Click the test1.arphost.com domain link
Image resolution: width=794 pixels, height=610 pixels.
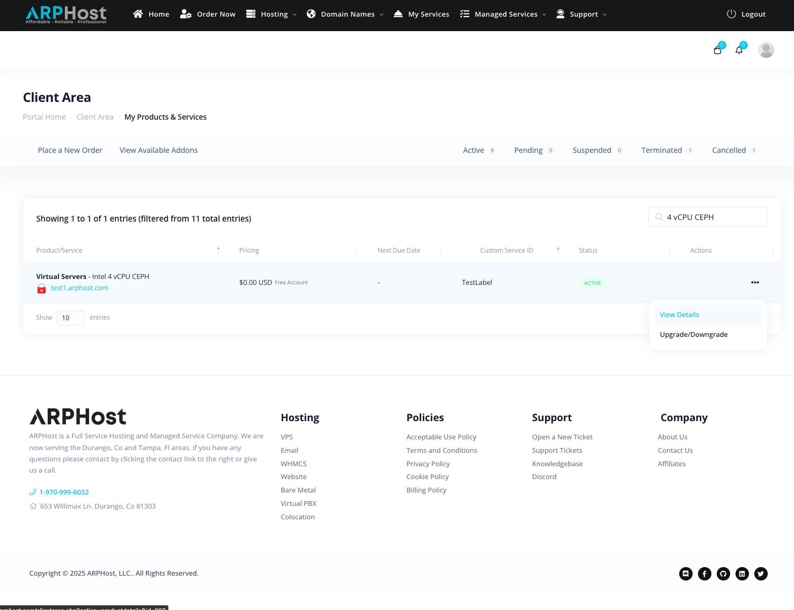(79, 288)
